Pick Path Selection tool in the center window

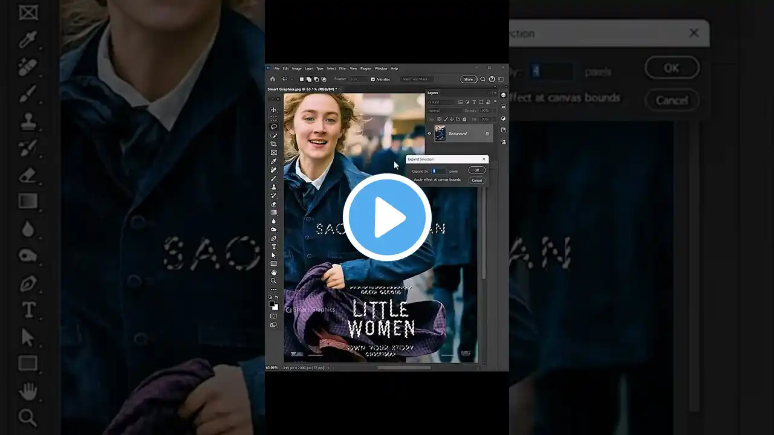click(273, 255)
